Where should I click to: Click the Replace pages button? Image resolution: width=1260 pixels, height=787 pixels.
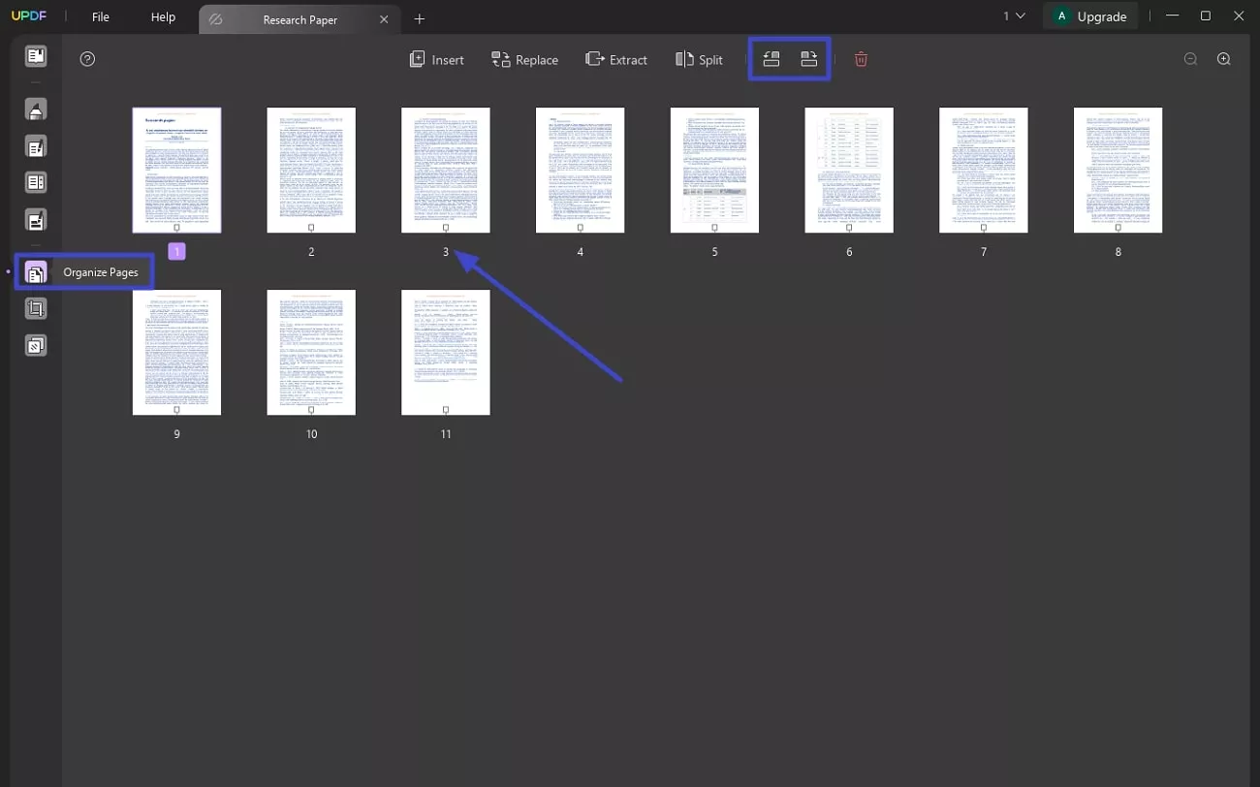pyautogui.click(x=524, y=59)
